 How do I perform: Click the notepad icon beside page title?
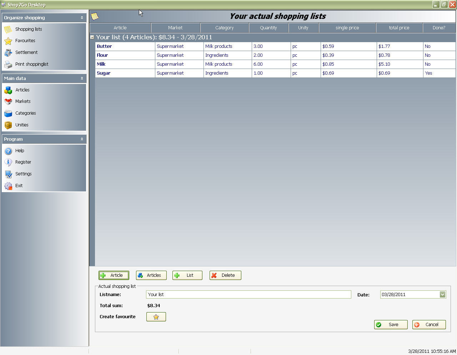click(95, 16)
